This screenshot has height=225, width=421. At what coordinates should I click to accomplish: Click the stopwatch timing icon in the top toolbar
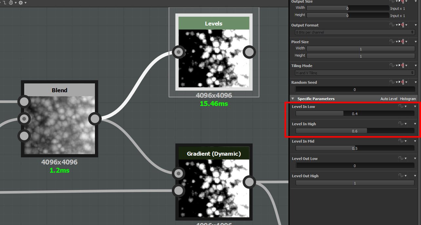(11, 2)
